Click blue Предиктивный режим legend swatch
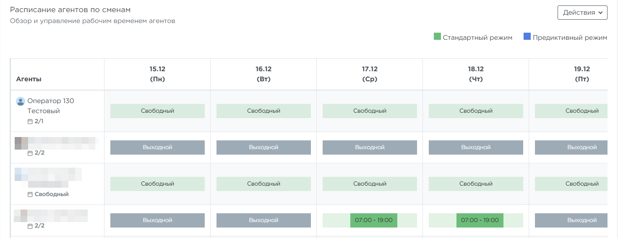Viewport: 618px width, 238px height. tap(527, 37)
